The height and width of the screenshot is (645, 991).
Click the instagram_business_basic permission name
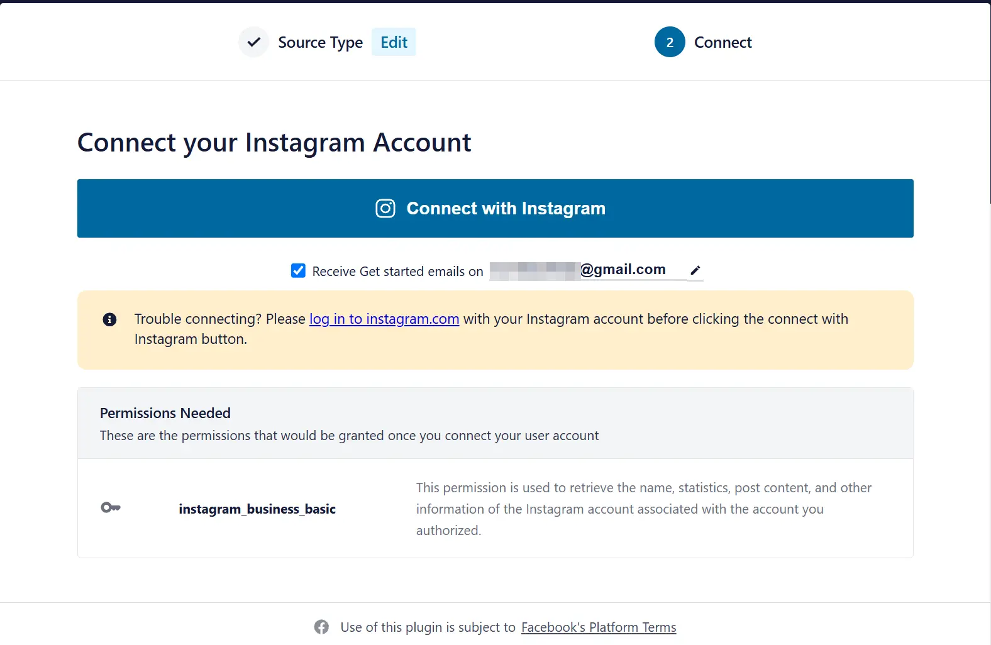pos(257,509)
